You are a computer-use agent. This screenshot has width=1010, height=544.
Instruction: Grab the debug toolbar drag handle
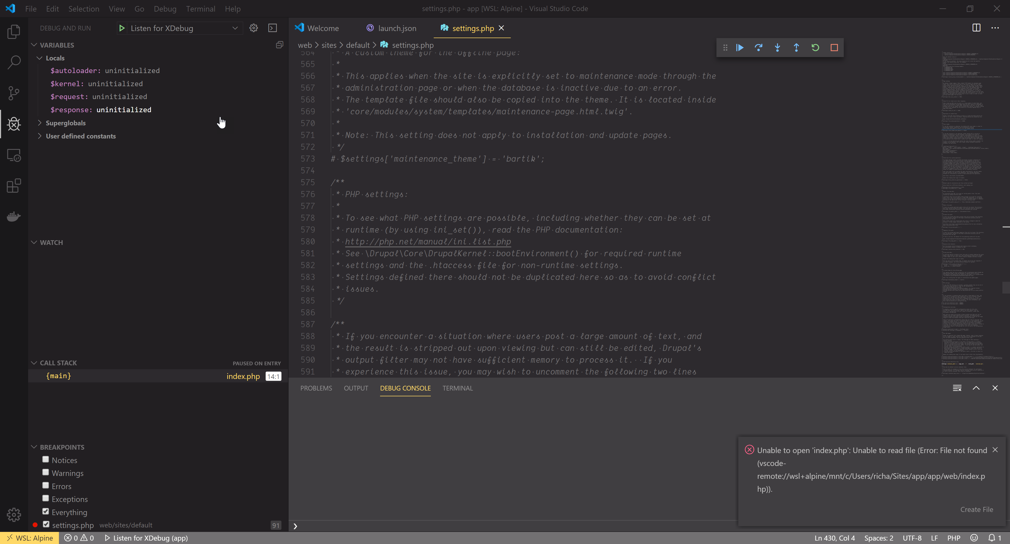tap(725, 48)
